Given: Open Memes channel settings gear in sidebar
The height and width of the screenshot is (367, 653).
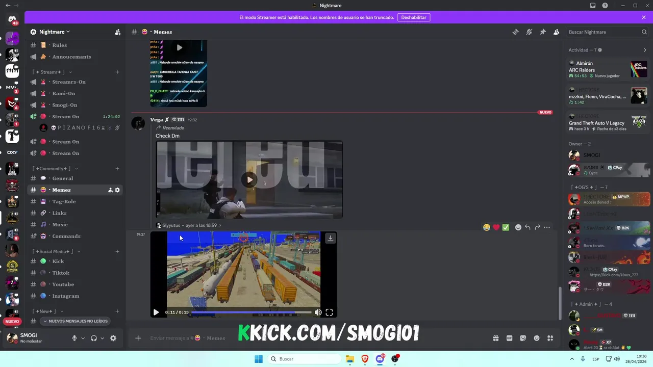Looking at the screenshot, I should point(117,190).
